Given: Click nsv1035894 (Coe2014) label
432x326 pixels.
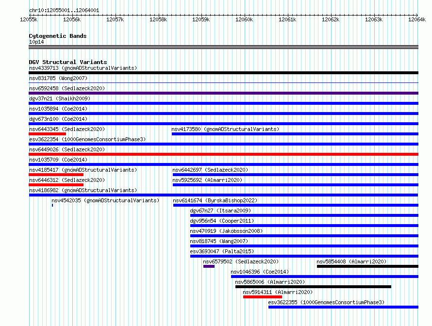Looking at the screenshot, I should (x=58, y=109).
